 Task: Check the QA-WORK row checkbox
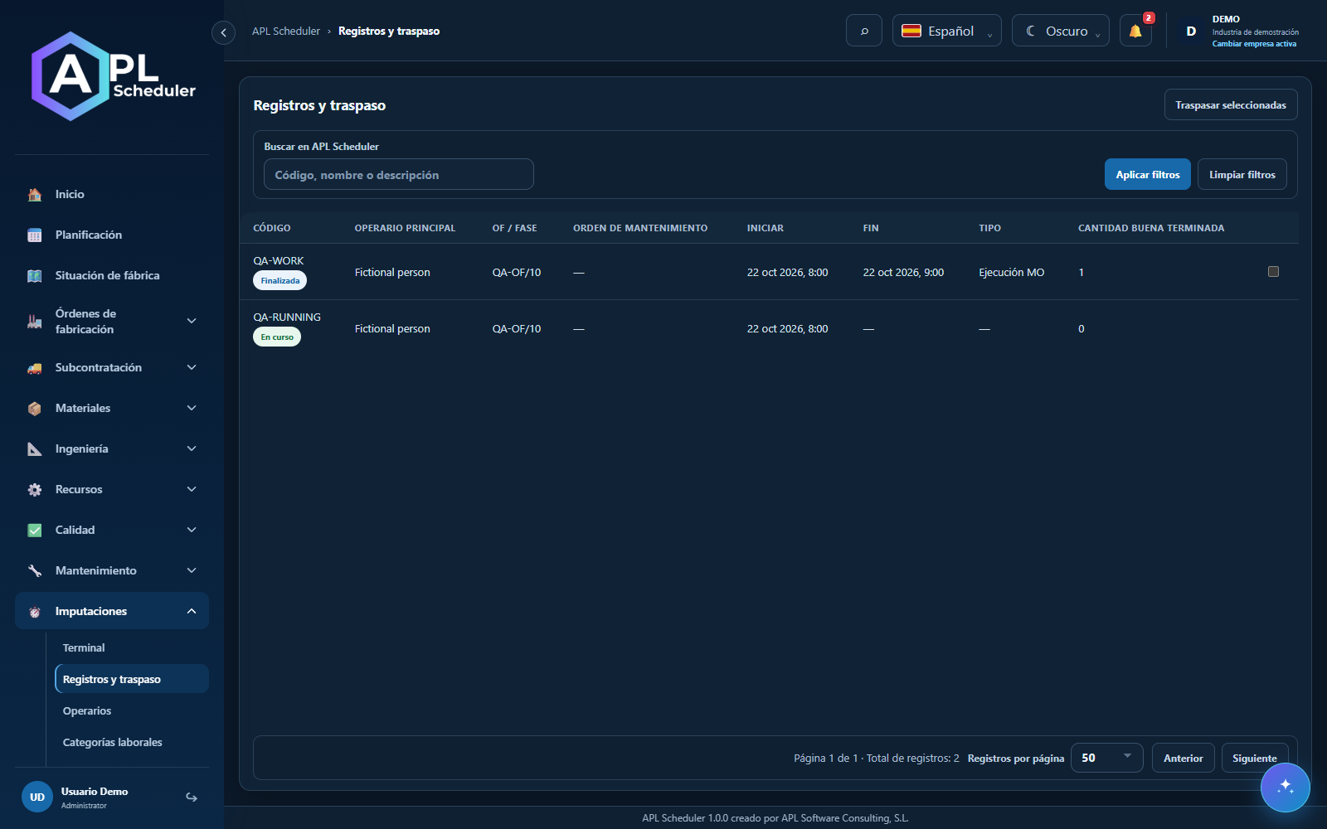pyautogui.click(x=1273, y=271)
